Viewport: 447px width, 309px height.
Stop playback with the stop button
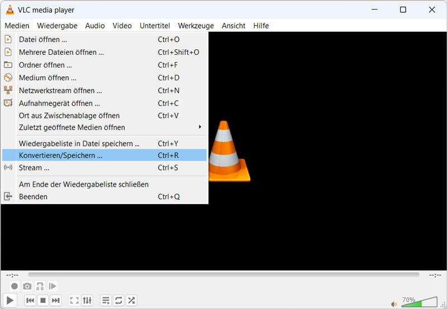pos(43,300)
